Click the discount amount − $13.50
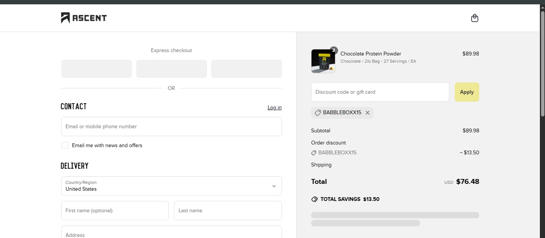Screen dimensions: 545x238 [x=469, y=153]
